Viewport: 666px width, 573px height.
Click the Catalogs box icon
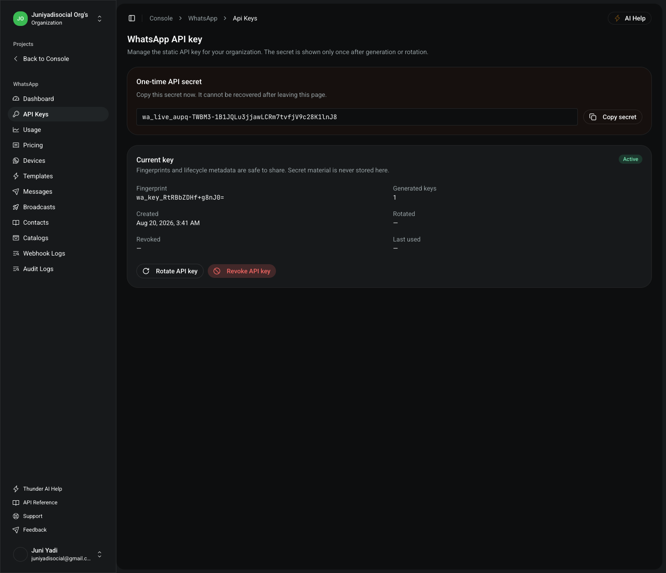point(16,238)
